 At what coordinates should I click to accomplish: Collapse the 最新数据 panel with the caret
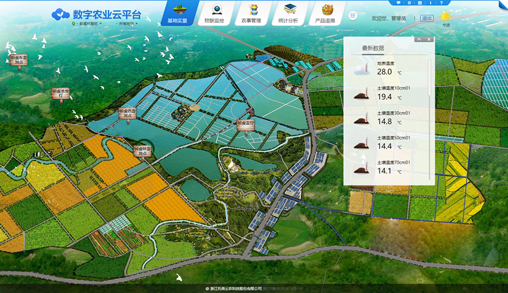[419, 39]
